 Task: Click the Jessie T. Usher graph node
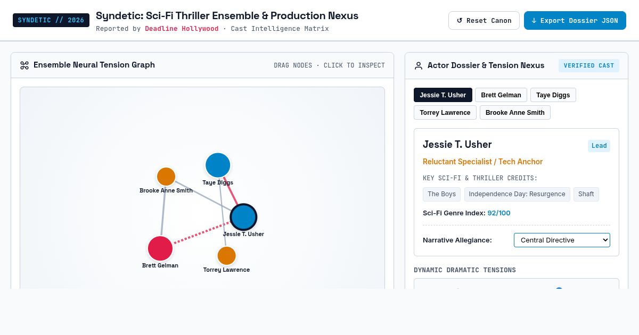click(244, 217)
